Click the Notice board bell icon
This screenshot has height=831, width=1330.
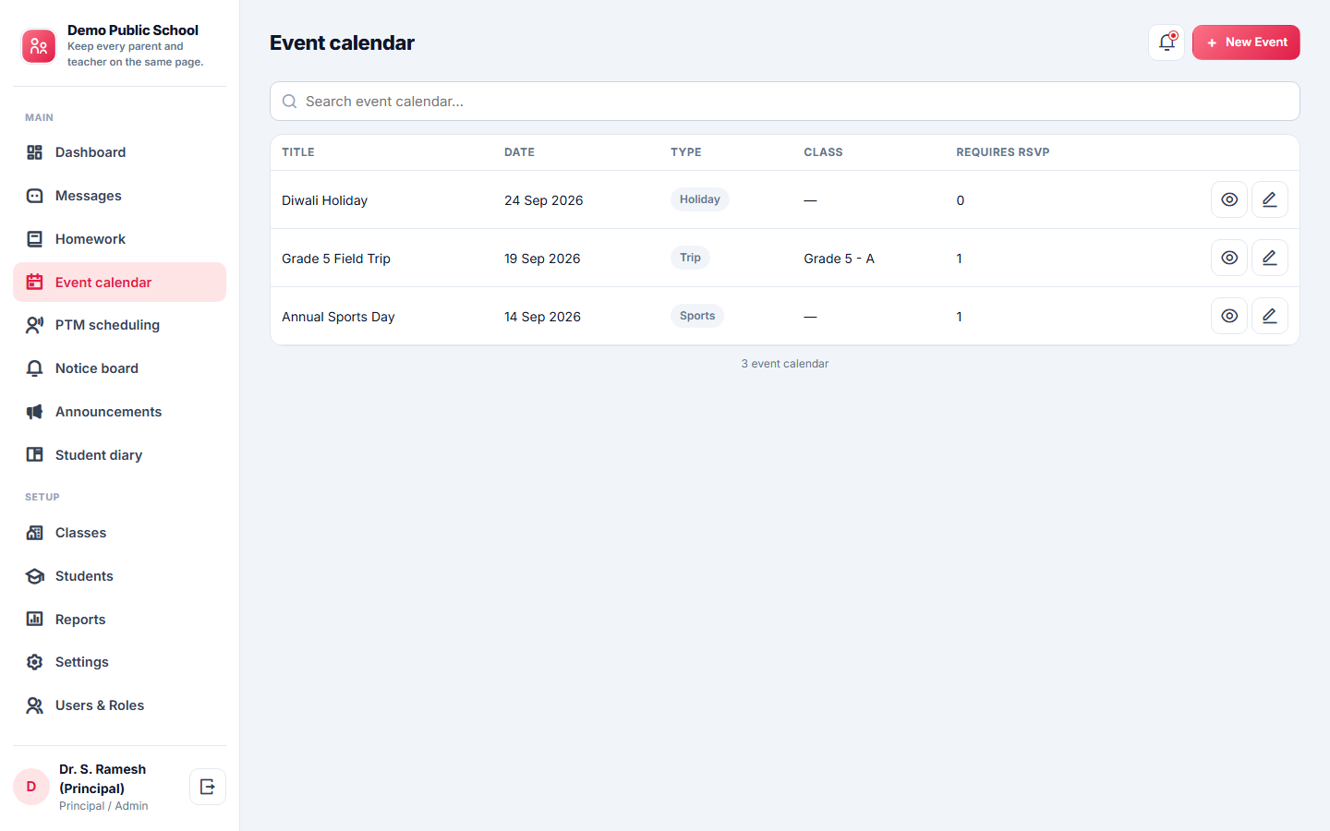(x=35, y=368)
